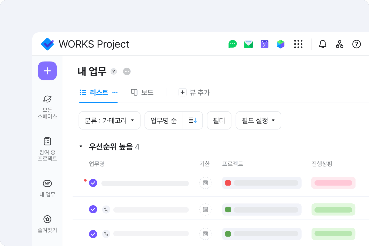The height and width of the screenshot is (246, 369).
Task: Select the 리스트 view tab
Action: point(94,93)
